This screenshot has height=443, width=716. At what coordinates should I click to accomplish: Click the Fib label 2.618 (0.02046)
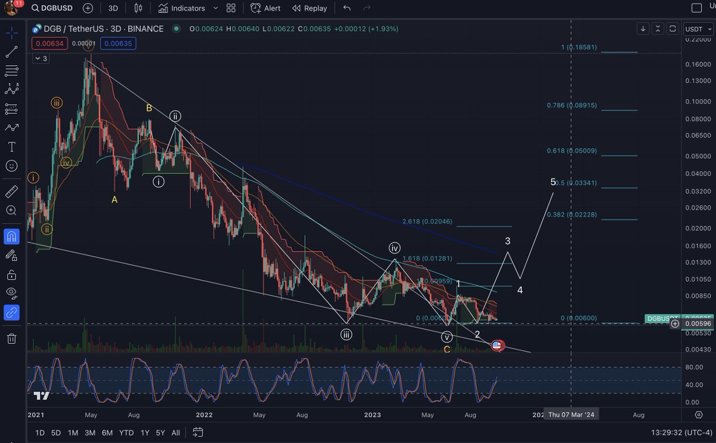(427, 221)
